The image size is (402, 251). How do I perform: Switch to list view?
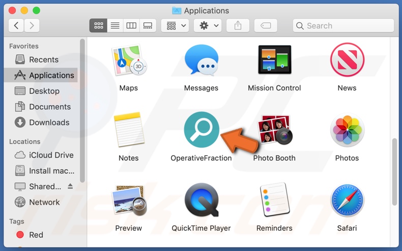tap(115, 25)
